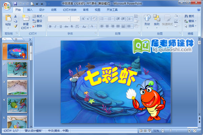Toggle underline formatting
Viewport: 203px width, 135px height.
61,26
